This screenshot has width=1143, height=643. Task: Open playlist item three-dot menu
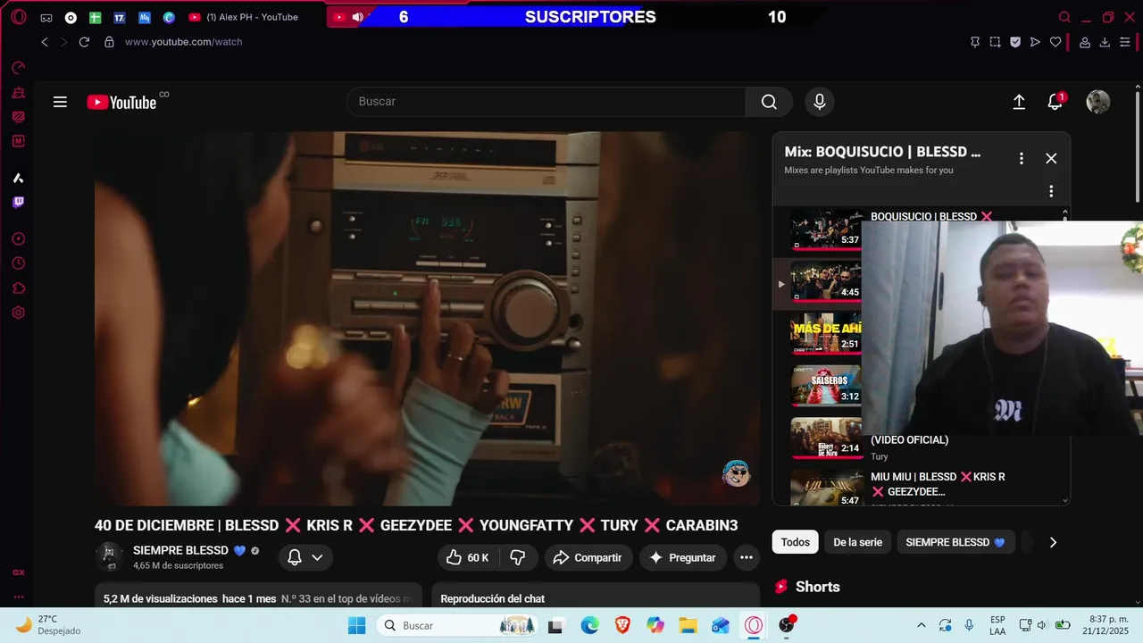1051,191
